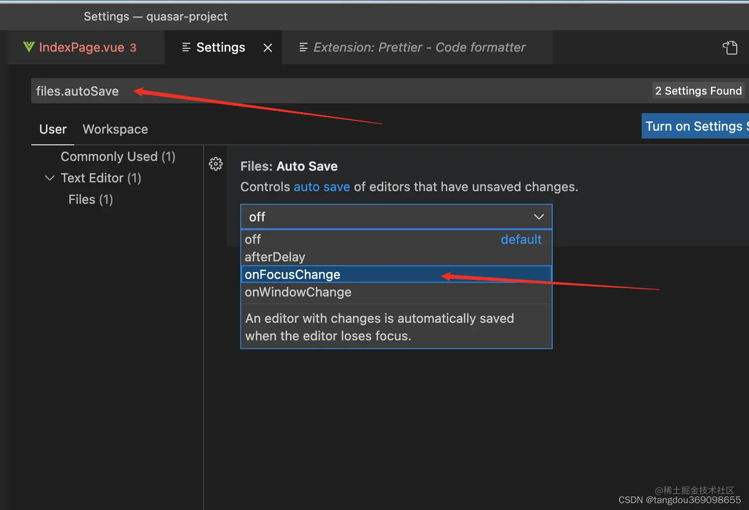Screen dimensions: 749x510
Task: Choose the onFocusChange option
Action: [x=396, y=275]
